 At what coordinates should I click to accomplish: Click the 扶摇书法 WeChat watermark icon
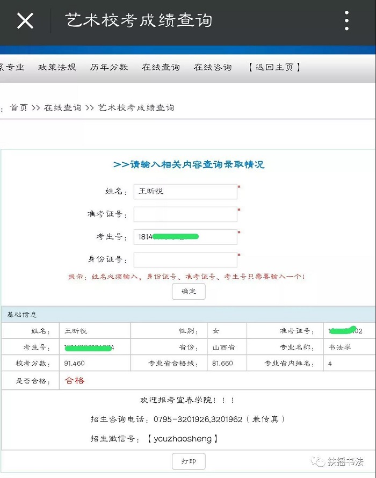[x=320, y=462]
